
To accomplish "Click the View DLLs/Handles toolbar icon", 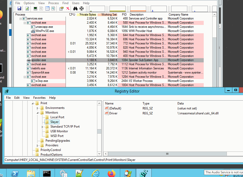I will (53, 8).
